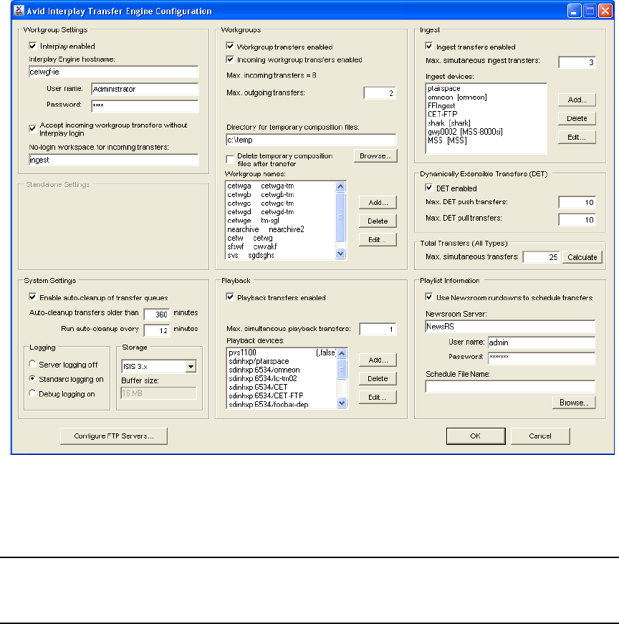Toggle Accept incoming workgroup transfers without login
Image resolution: width=619 pixels, height=624 pixels.
[33, 128]
